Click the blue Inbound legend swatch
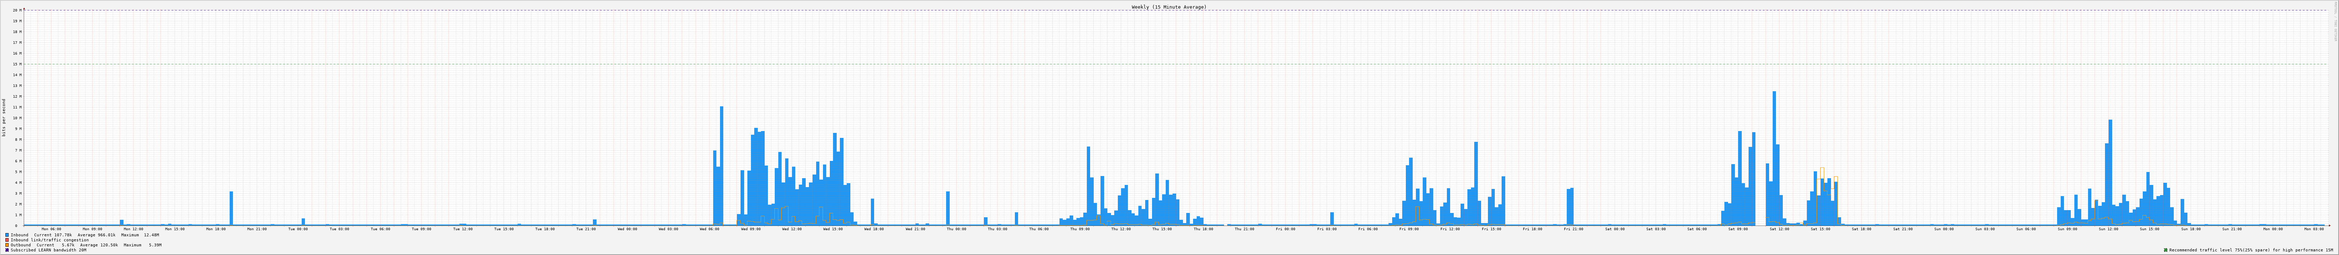 (x=7, y=235)
